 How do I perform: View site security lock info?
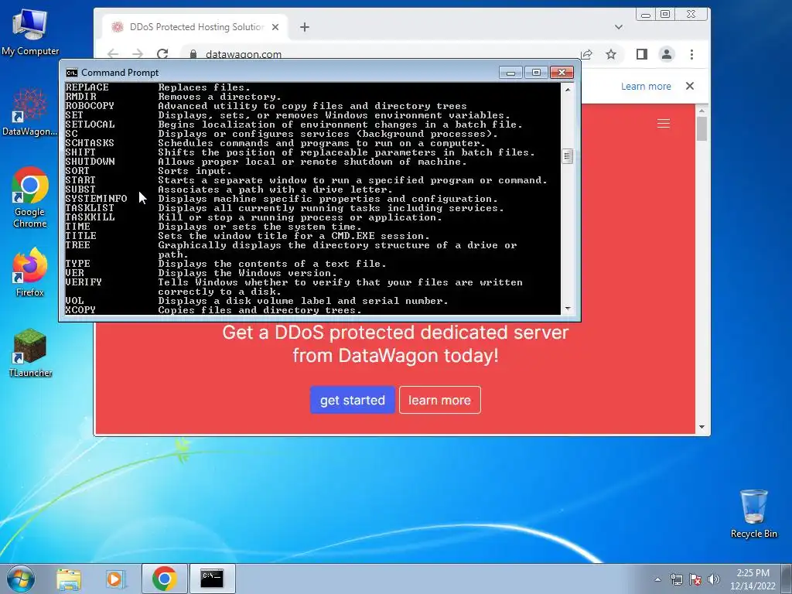tap(193, 54)
